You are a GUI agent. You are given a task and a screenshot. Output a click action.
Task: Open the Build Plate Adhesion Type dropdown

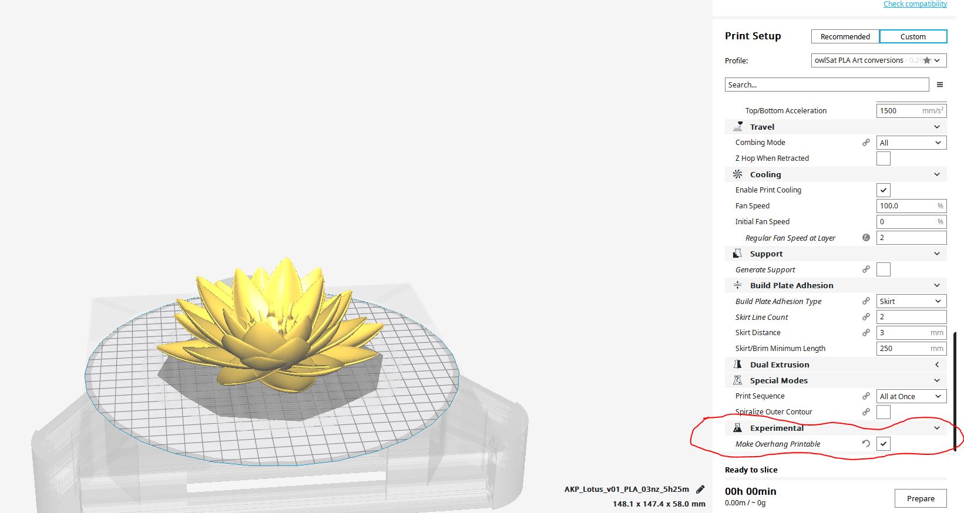pyautogui.click(x=912, y=301)
